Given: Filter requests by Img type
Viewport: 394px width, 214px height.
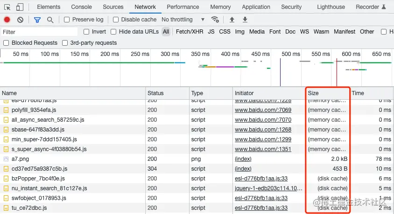Looking at the screenshot, I should (x=240, y=32).
